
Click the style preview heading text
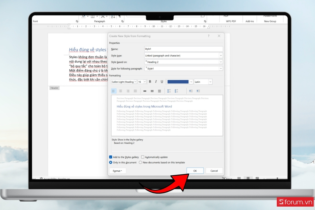click(x=144, y=107)
